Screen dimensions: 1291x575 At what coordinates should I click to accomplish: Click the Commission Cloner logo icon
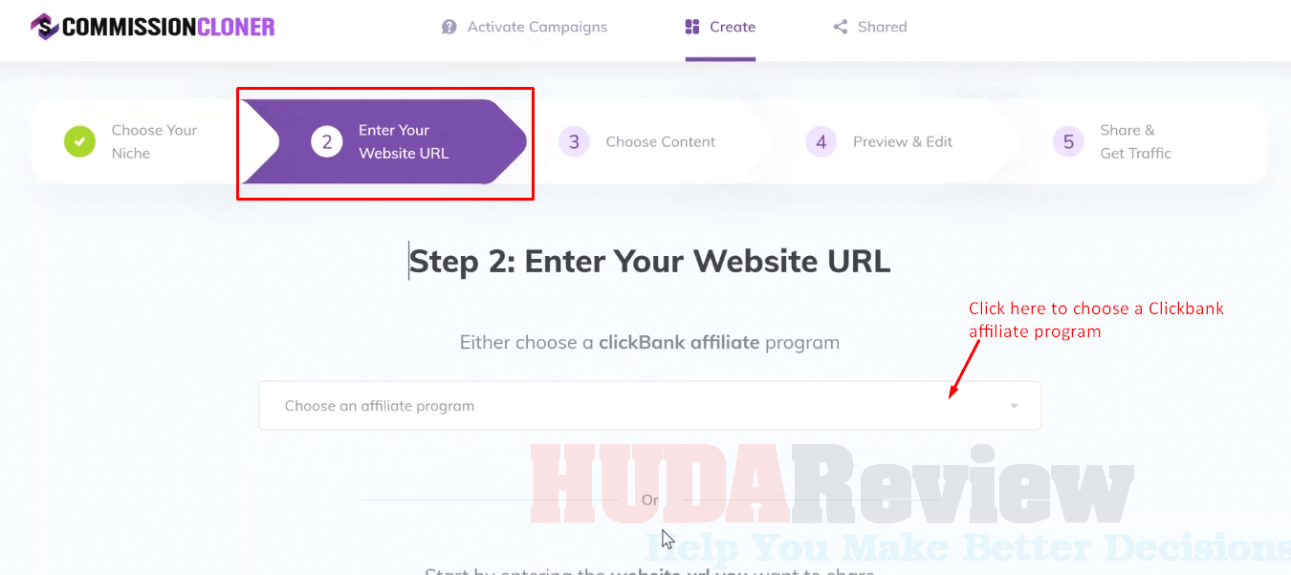click(44, 26)
